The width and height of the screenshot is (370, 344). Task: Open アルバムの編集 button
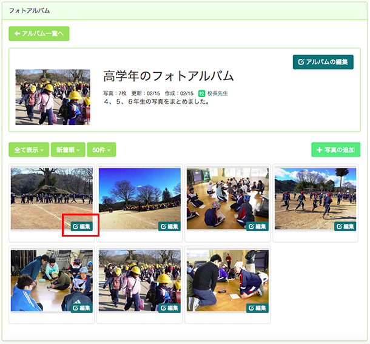pos(323,62)
